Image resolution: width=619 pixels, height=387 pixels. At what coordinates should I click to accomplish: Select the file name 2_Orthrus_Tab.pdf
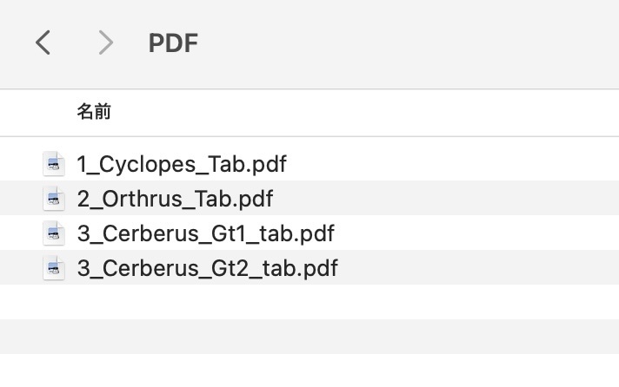point(175,199)
